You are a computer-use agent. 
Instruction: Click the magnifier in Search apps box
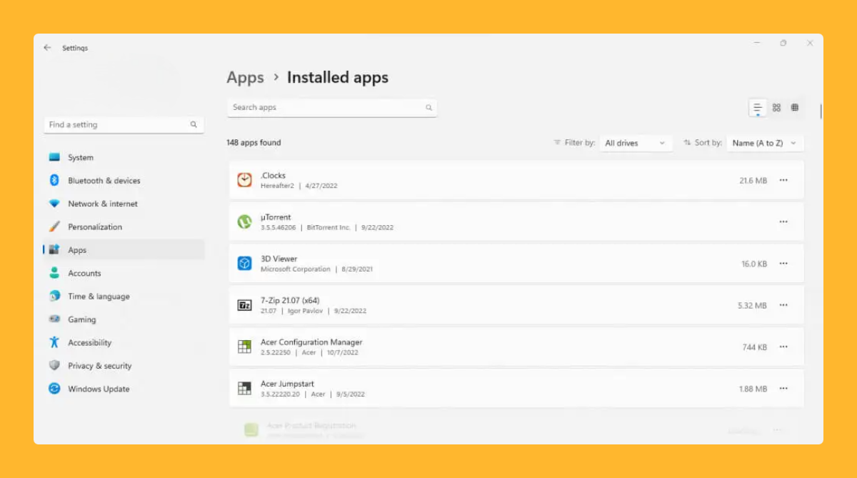tap(429, 108)
